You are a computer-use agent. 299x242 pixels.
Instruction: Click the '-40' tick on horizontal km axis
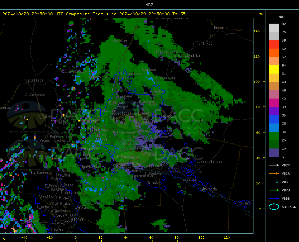tap(24, 237)
